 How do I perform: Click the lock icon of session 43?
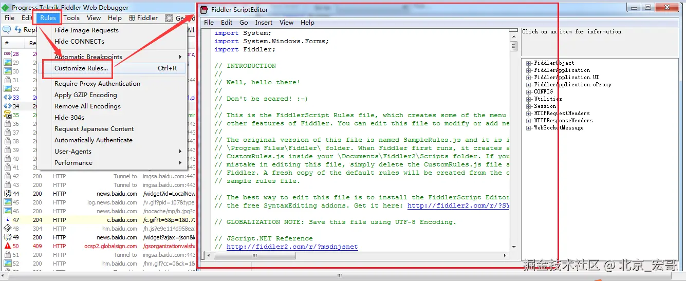(8, 185)
